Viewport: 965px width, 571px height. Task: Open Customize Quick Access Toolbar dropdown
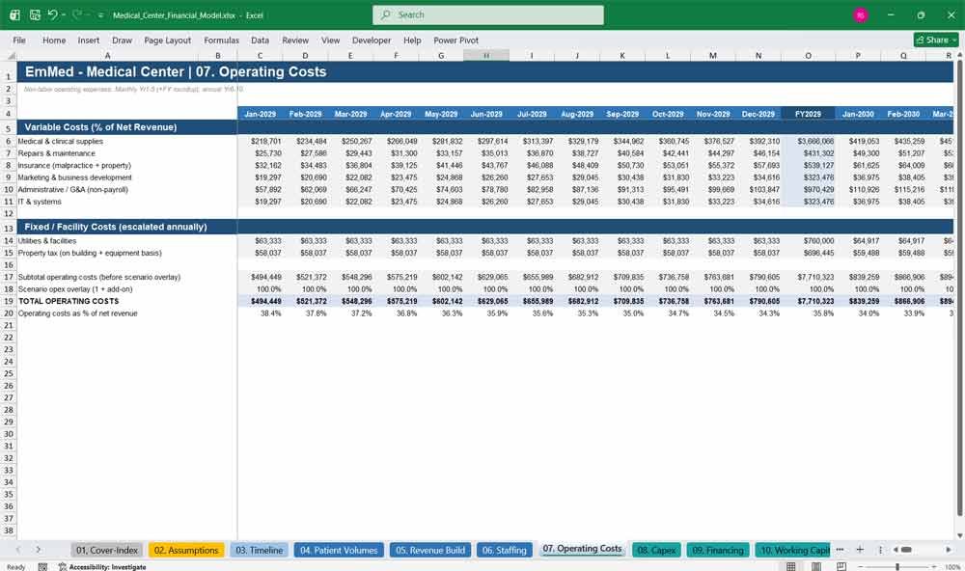[100, 15]
